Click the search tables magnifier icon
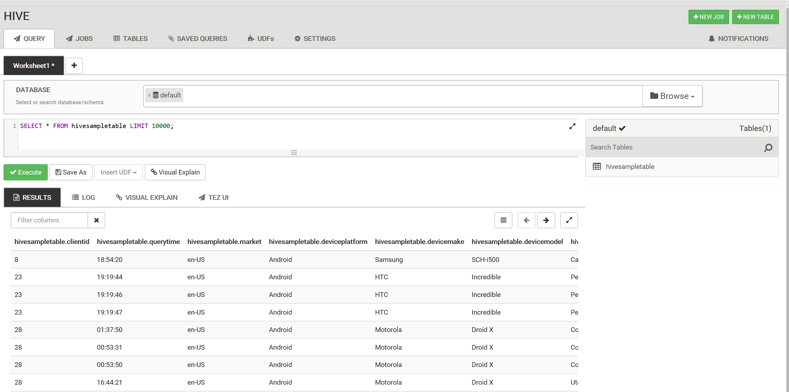This screenshot has height=392, width=789. pyautogui.click(x=768, y=147)
